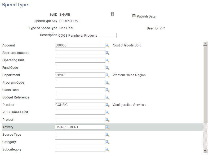Open lookup for Operating Unit field

click(108, 61)
